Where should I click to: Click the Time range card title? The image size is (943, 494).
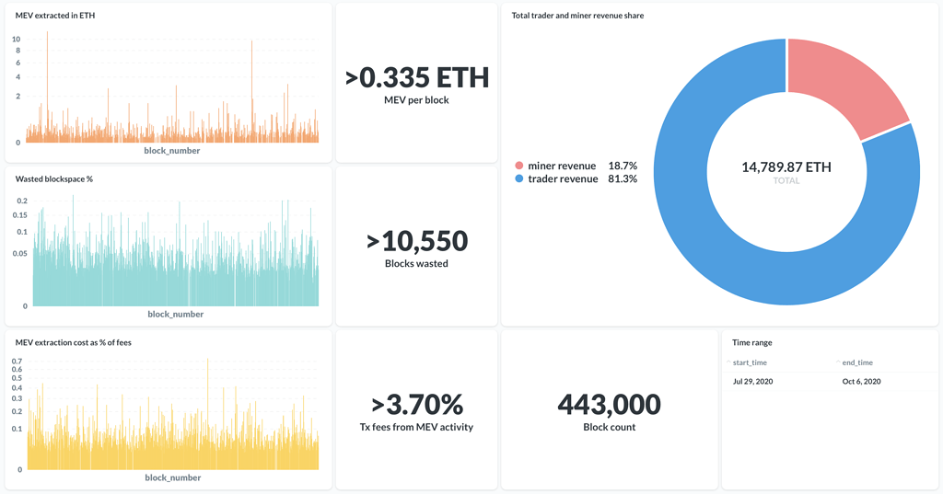coord(751,342)
